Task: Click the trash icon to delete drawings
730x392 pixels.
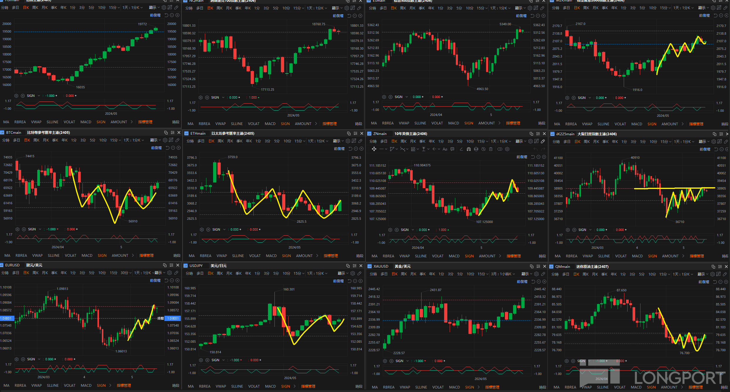Action: (x=491, y=149)
